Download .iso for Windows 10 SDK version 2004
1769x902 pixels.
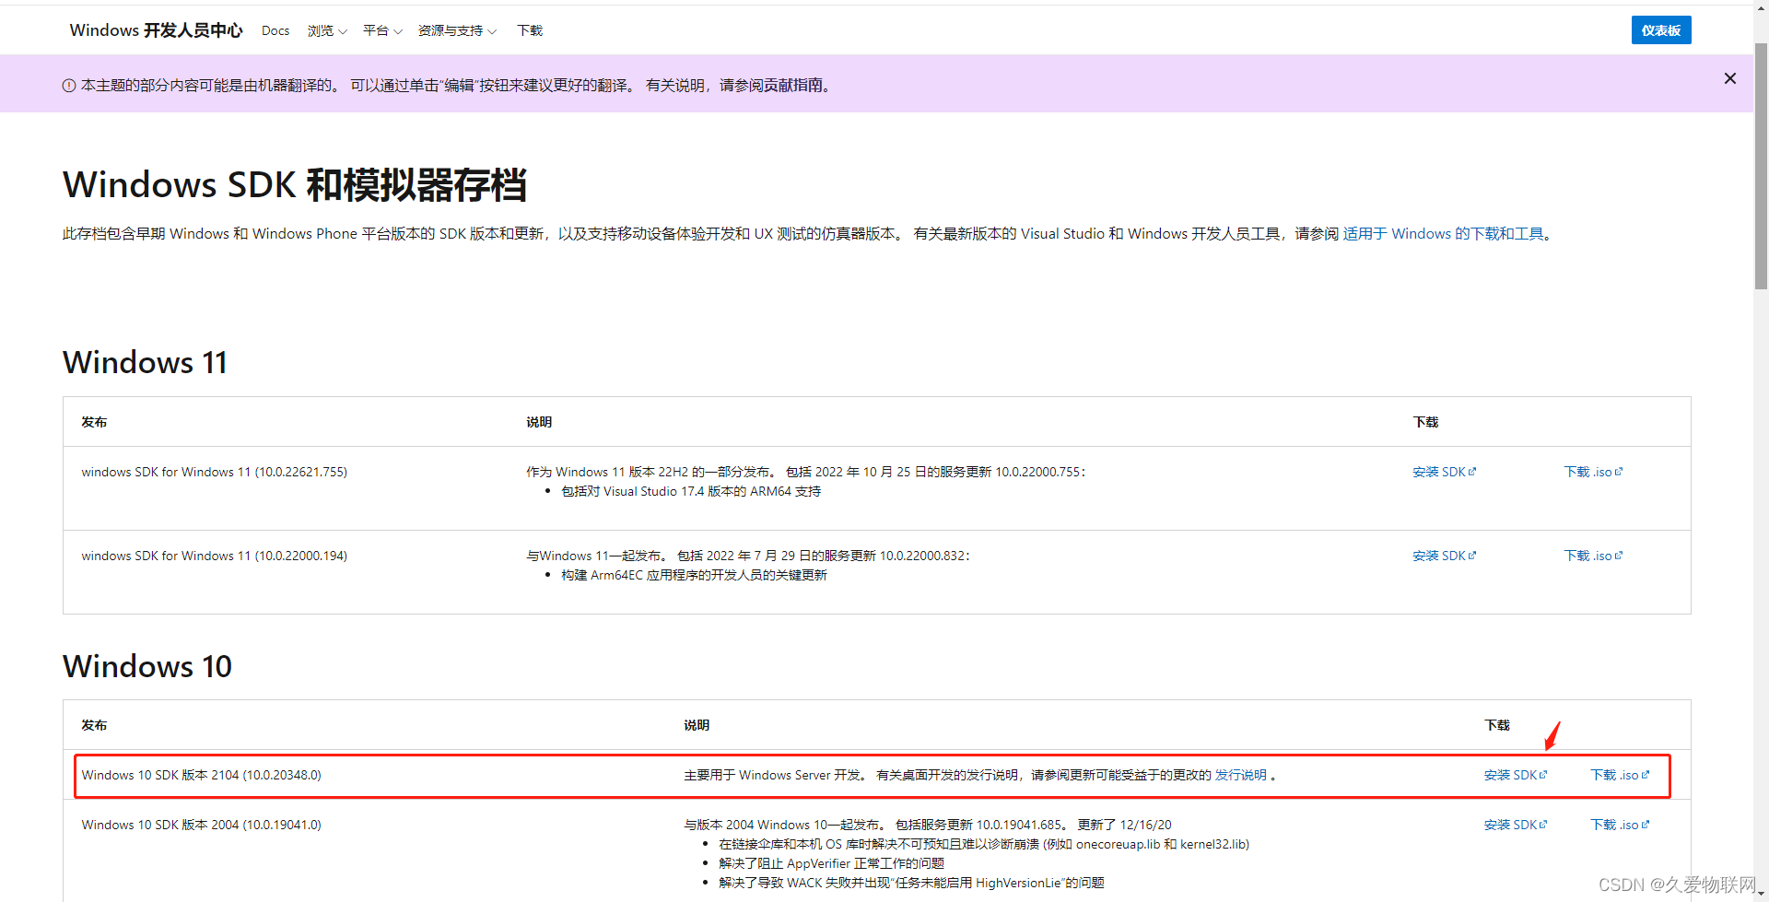(x=1620, y=825)
